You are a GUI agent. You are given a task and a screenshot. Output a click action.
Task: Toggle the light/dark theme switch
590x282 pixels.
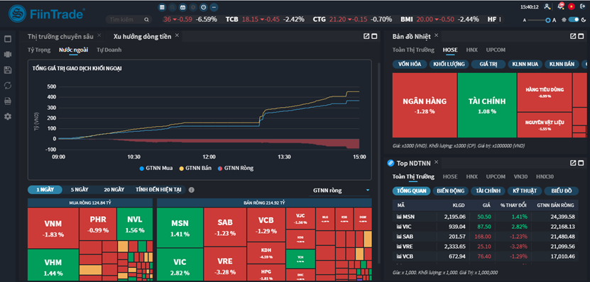click(x=574, y=20)
